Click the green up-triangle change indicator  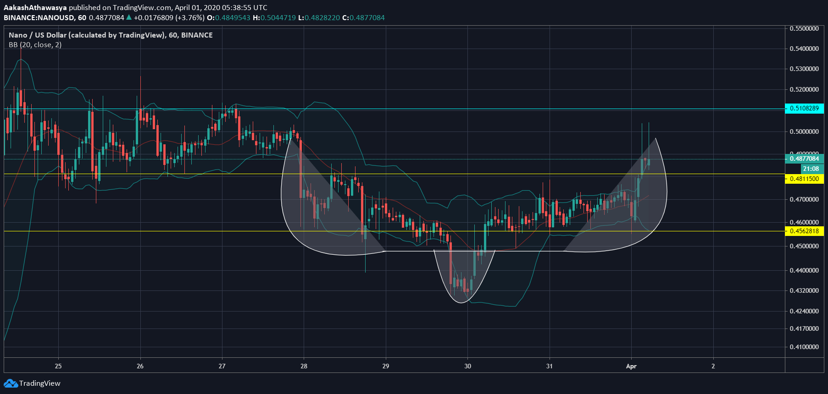[x=129, y=17]
